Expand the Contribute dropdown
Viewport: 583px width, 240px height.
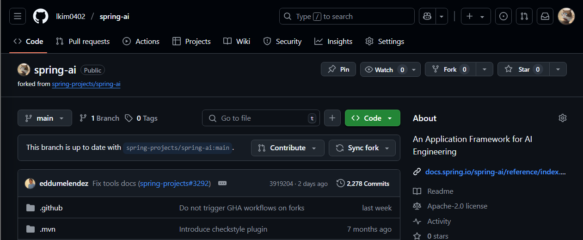click(x=287, y=148)
